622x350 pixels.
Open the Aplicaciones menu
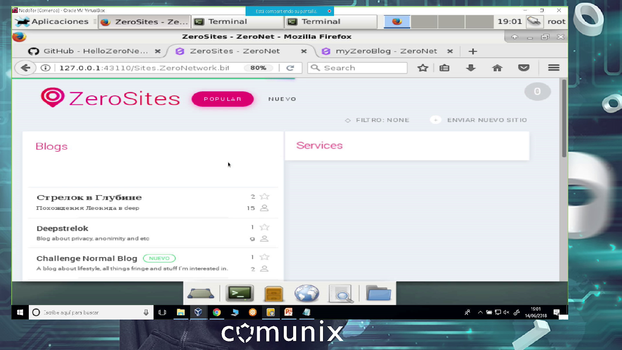(x=52, y=22)
